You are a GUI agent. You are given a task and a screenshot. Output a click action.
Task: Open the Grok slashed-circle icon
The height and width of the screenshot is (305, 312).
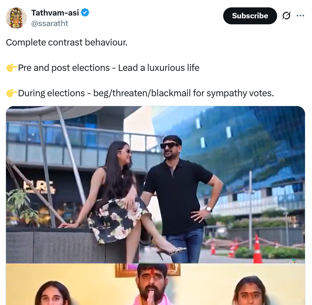click(x=286, y=16)
